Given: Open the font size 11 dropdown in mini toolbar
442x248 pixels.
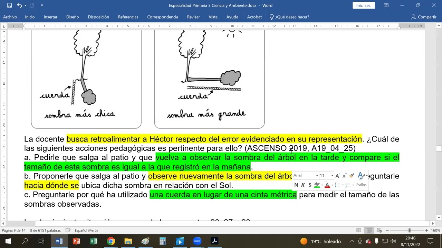Looking at the screenshot, I should point(332,176).
